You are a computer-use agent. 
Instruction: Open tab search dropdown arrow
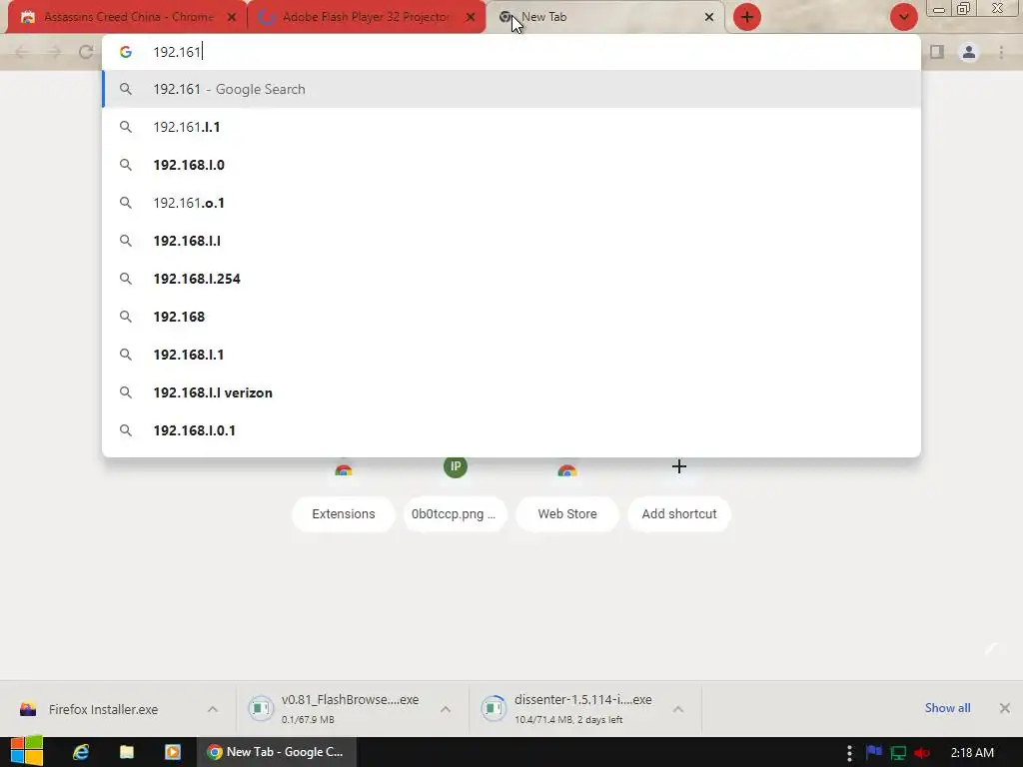click(903, 17)
